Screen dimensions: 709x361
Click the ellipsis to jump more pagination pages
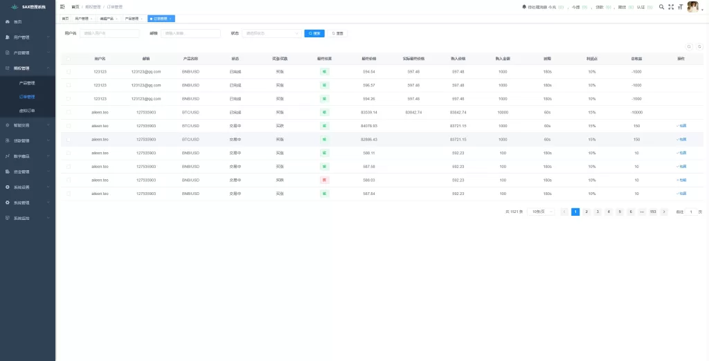coord(642,212)
